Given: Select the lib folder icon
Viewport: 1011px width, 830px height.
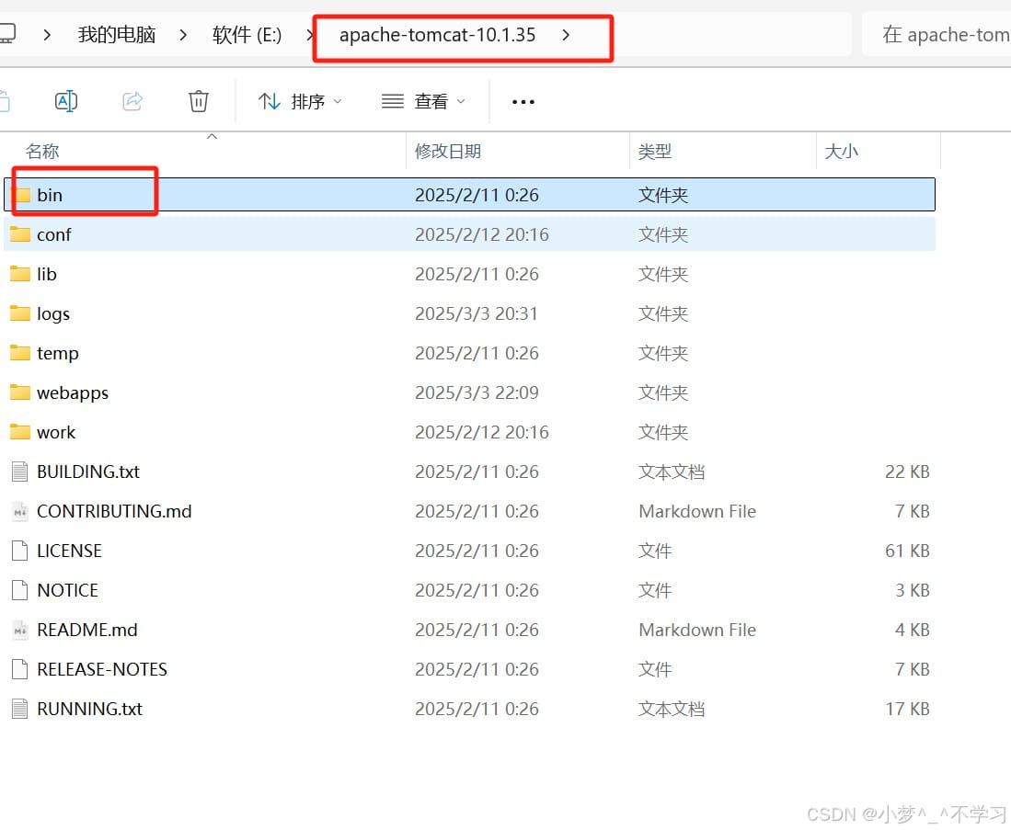Looking at the screenshot, I should (20, 274).
